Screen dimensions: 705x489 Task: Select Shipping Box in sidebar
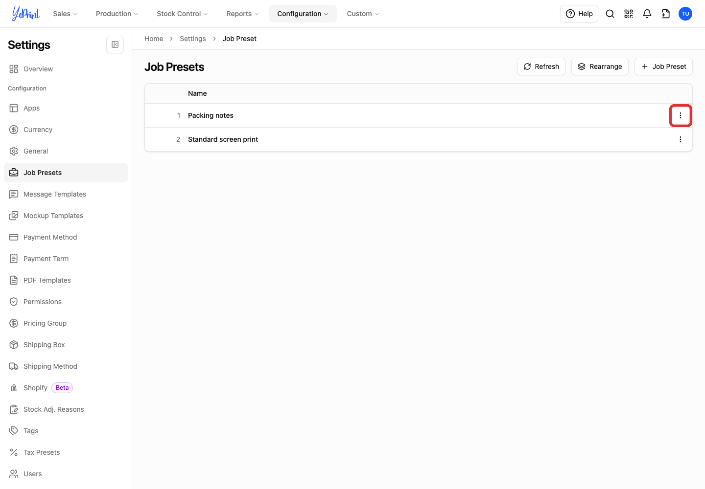(x=66, y=345)
